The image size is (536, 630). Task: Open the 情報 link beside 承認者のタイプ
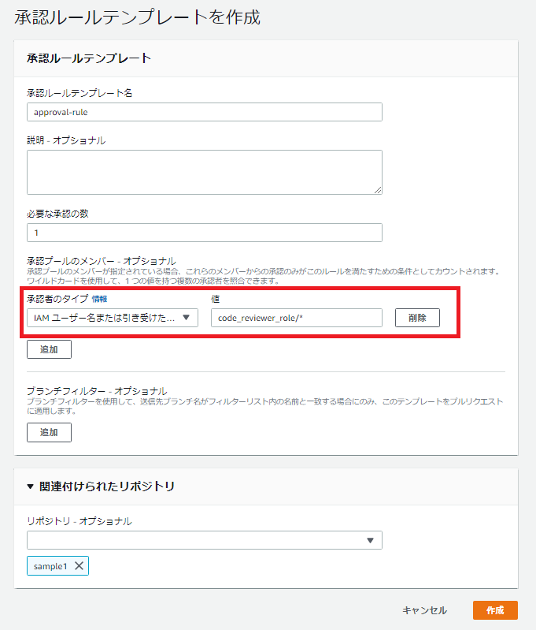point(100,299)
